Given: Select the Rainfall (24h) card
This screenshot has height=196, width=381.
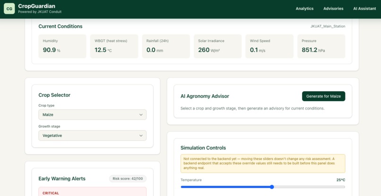Looking at the screenshot, I should (x=166, y=46).
